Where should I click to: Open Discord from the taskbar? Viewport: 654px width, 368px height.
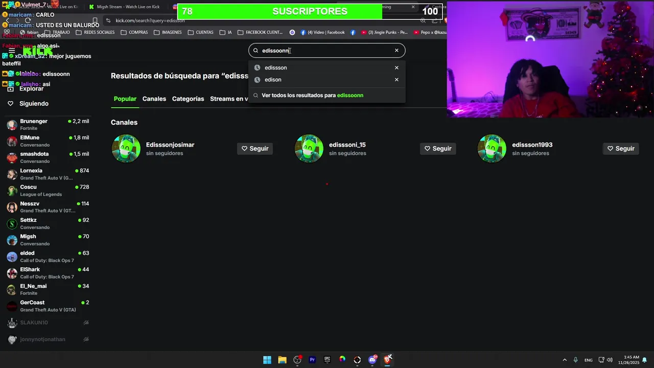pos(372,360)
